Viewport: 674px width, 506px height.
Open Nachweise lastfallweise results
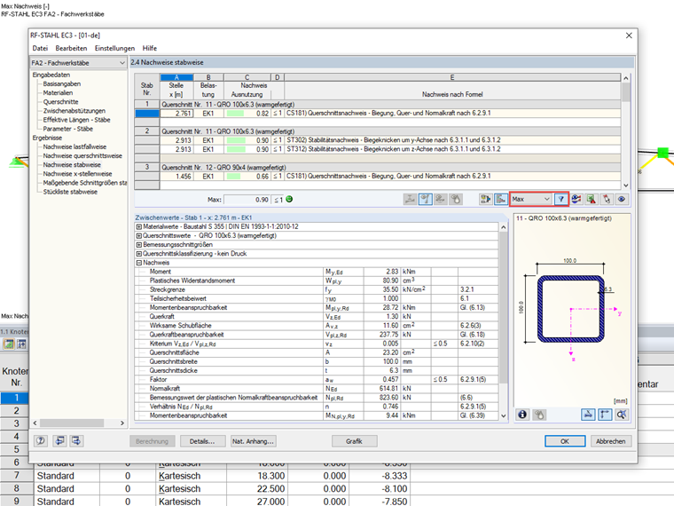74,147
